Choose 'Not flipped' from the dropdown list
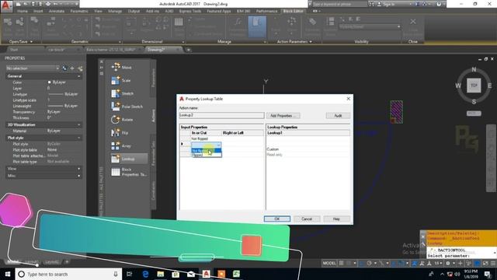The height and width of the screenshot is (280, 497). [x=207, y=151]
